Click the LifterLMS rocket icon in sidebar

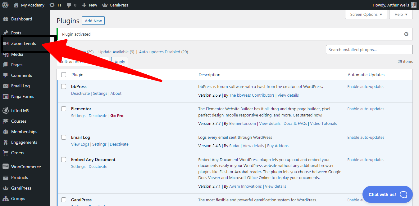[5, 111]
